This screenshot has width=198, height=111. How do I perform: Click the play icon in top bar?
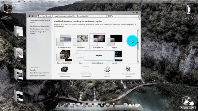click(25, 2)
